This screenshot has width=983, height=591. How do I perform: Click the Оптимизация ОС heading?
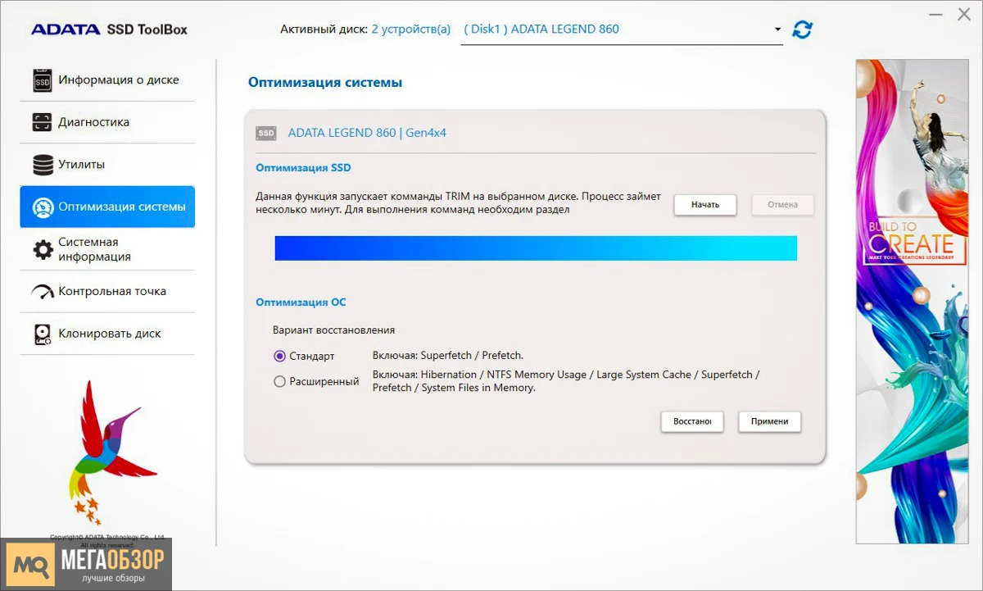point(301,302)
